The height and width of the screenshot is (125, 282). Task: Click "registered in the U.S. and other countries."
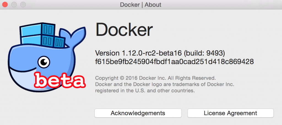coord(145,91)
